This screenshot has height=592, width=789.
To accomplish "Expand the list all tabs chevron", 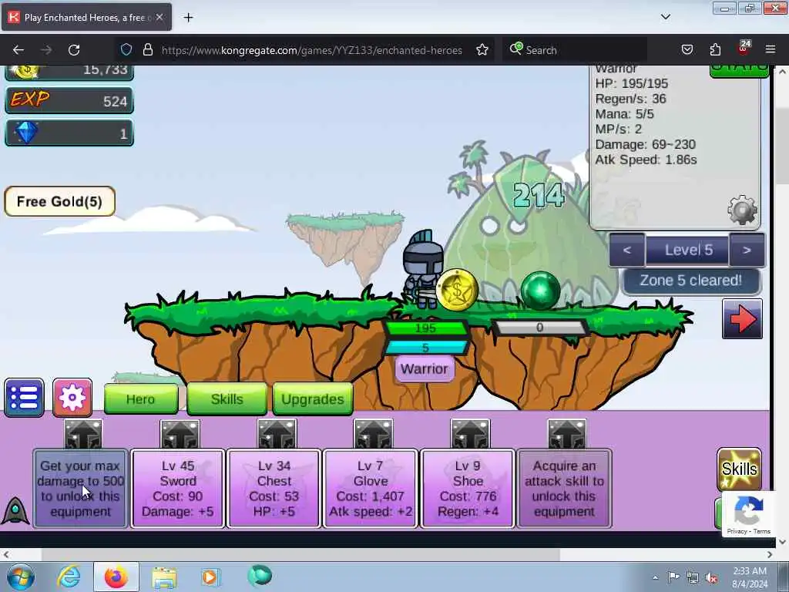I will (x=665, y=17).
